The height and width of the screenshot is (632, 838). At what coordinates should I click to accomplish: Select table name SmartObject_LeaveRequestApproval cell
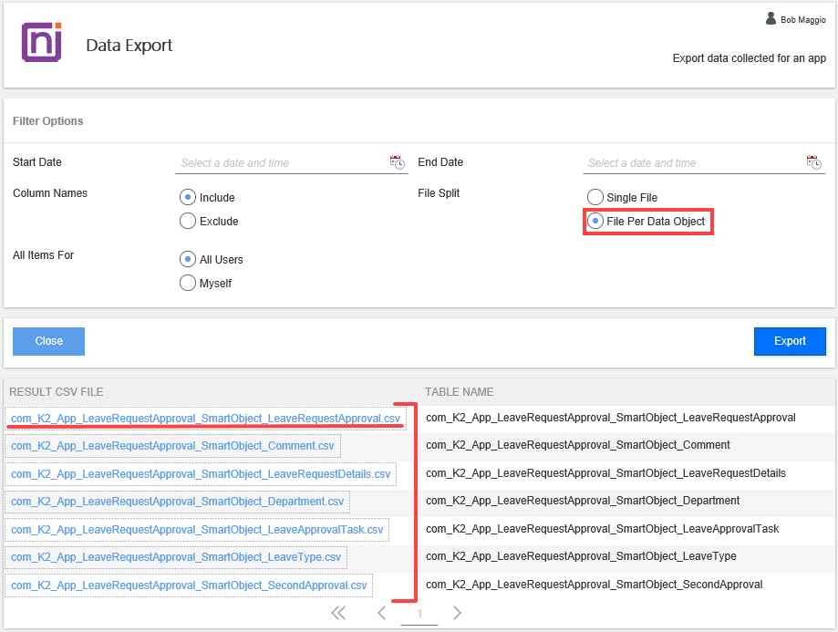(611, 418)
